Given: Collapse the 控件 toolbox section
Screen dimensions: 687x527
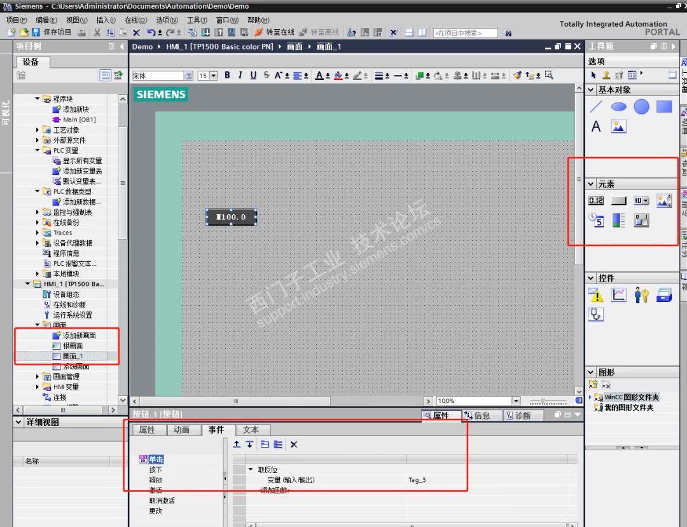Looking at the screenshot, I should [x=590, y=278].
